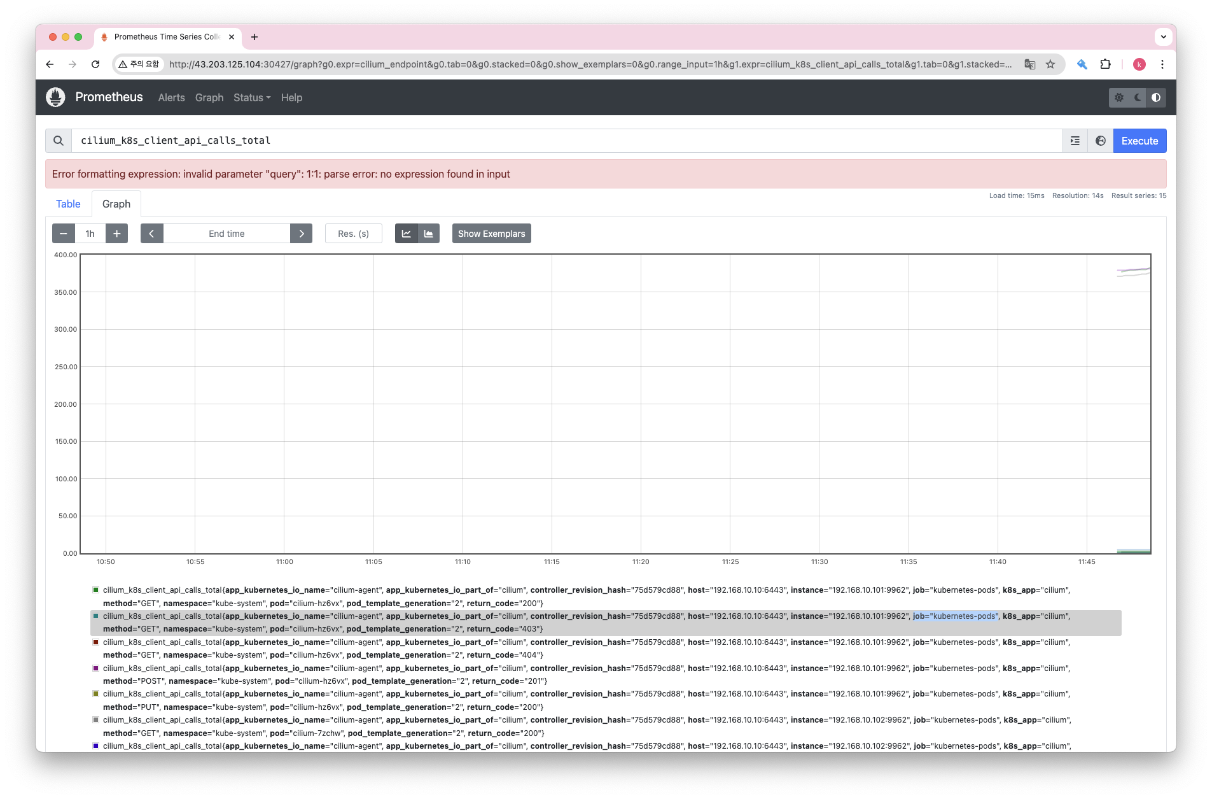Go back with browser back arrow
1212x799 pixels.
[x=50, y=64]
